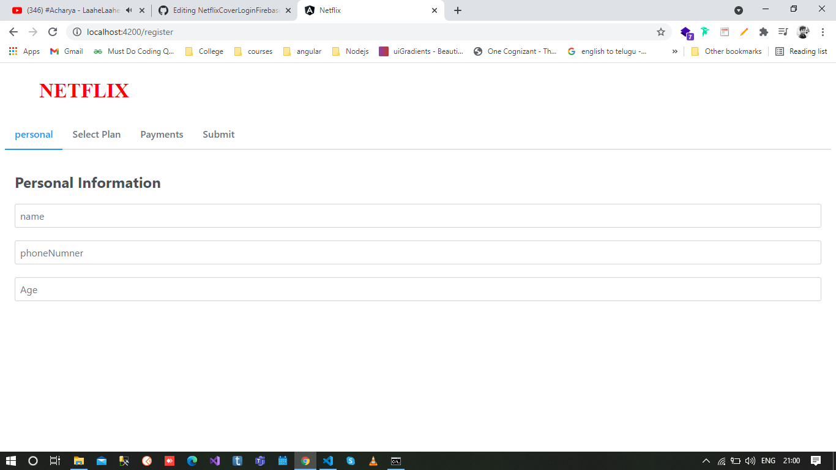Screen dimensions: 836x470
Task: Open VS Code from the taskbar
Action: point(327,461)
